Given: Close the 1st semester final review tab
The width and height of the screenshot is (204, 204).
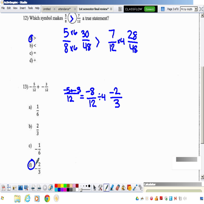Looking at the screenshot, I should (111, 9).
